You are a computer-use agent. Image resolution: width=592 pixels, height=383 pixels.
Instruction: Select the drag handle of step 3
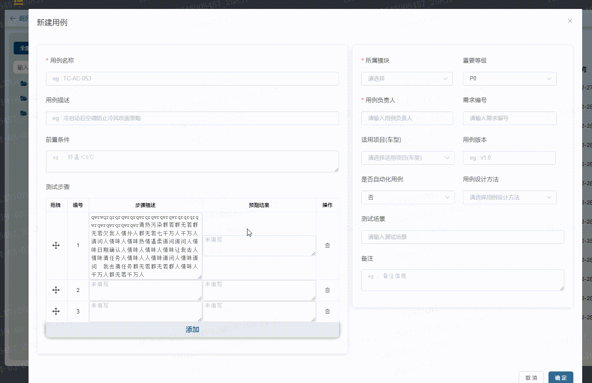point(56,311)
